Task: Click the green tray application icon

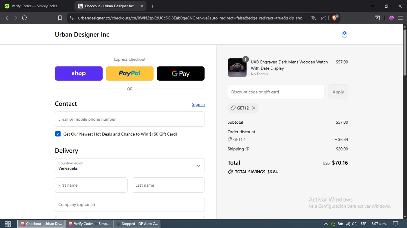Action: [x=333, y=224]
